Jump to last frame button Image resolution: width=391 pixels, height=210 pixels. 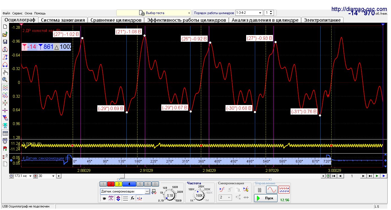click(x=370, y=176)
